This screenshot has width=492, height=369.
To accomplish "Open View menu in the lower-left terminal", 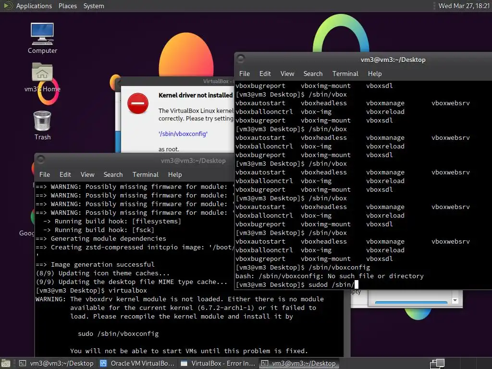I will pos(87,174).
